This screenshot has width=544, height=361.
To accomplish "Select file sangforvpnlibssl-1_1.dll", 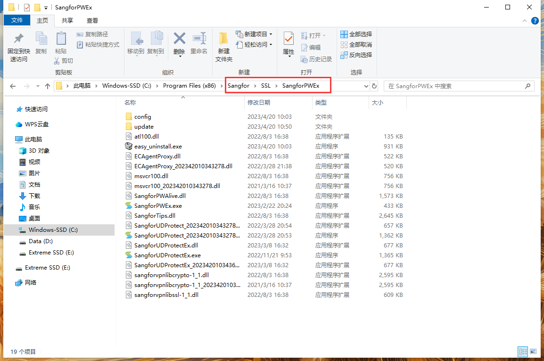I will [x=166, y=295].
